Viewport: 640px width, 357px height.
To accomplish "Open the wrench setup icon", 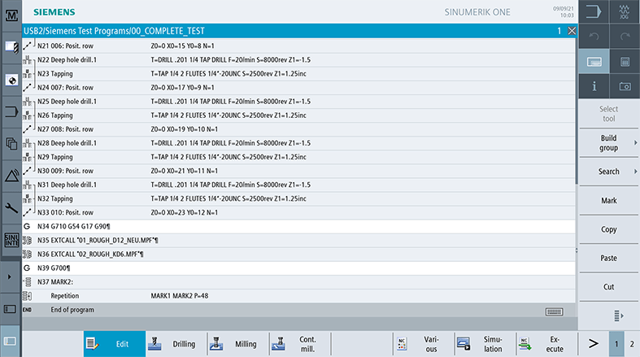I will 11,207.
